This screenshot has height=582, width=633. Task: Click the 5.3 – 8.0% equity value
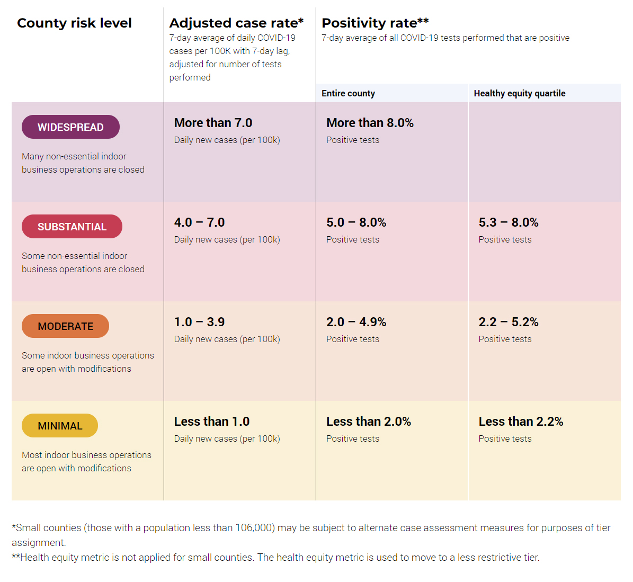(509, 222)
